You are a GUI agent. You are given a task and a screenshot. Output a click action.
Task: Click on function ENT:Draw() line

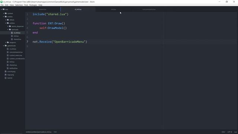tap(49, 23)
